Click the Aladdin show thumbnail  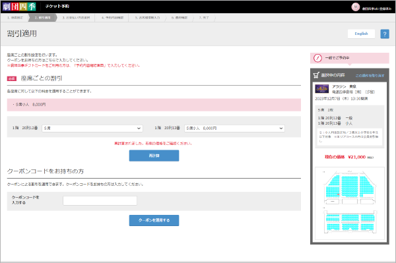click(322, 89)
